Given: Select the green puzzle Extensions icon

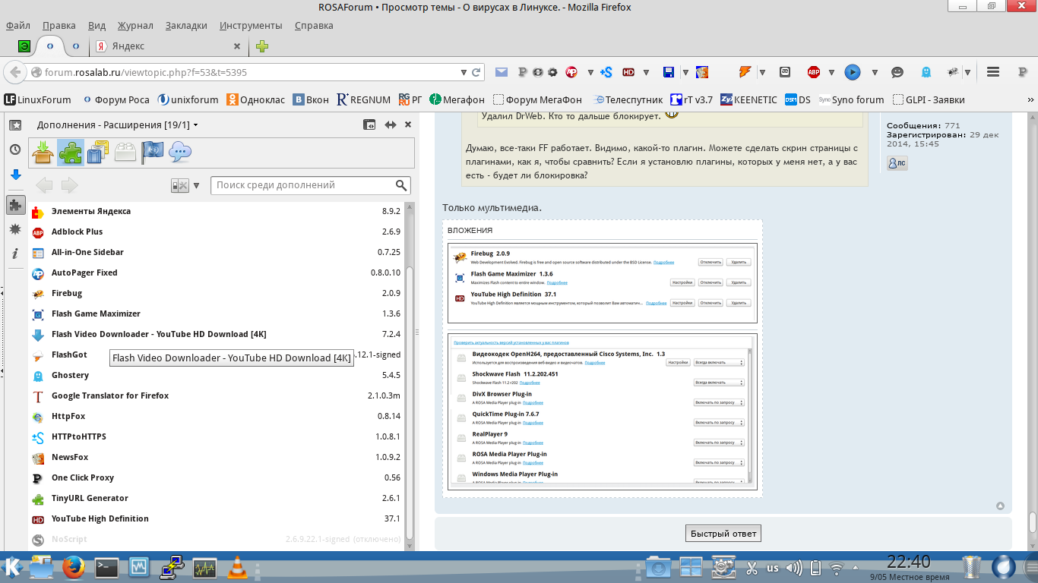Looking at the screenshot, I should (x=71, y=153).
